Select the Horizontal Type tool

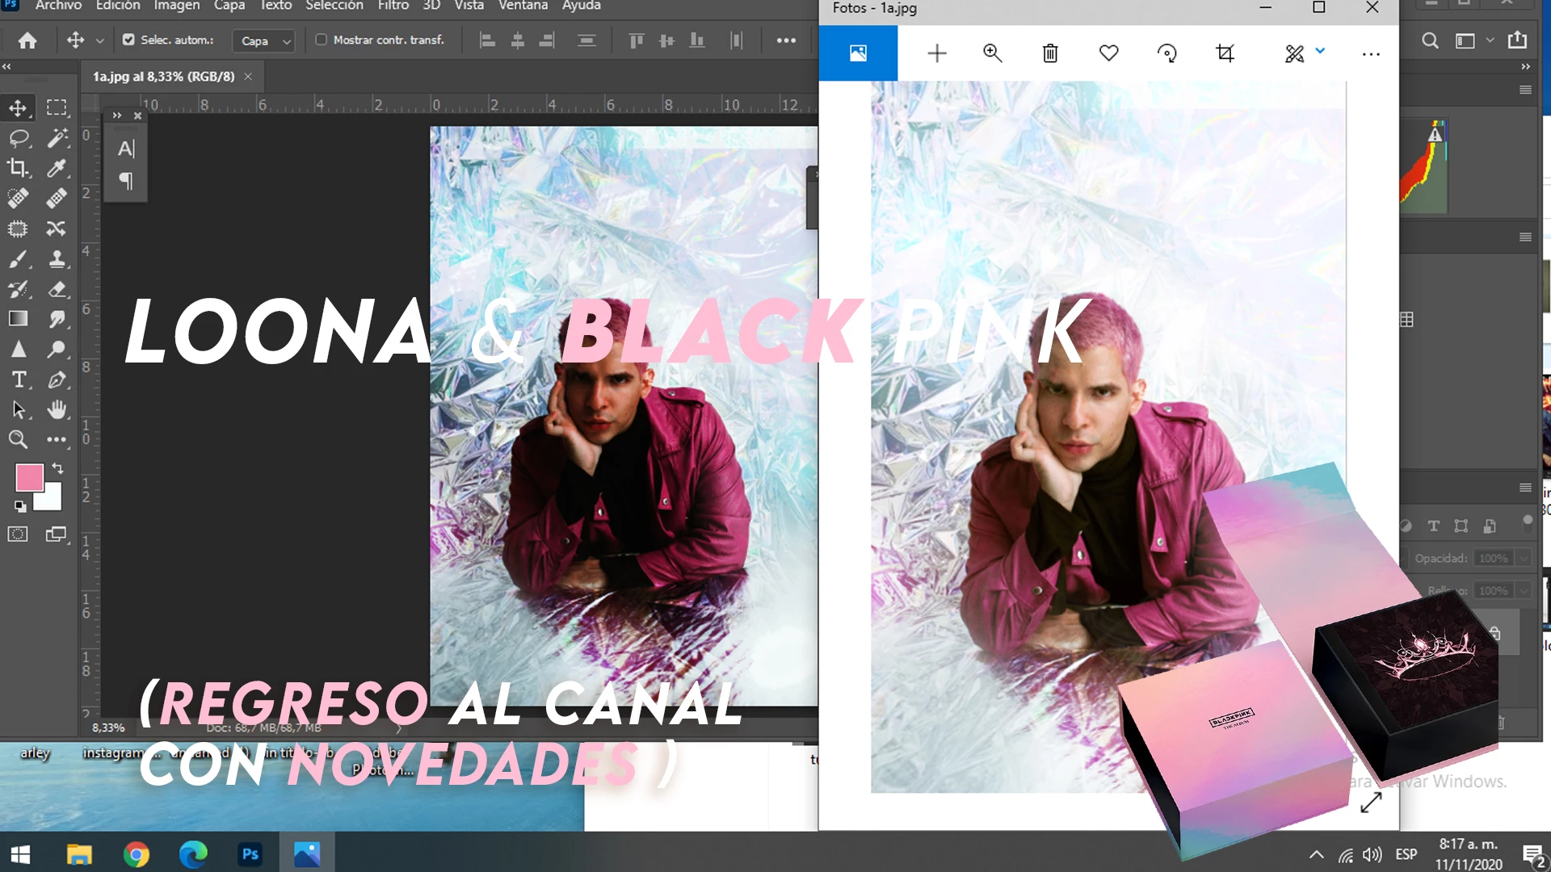pos(18,379)
